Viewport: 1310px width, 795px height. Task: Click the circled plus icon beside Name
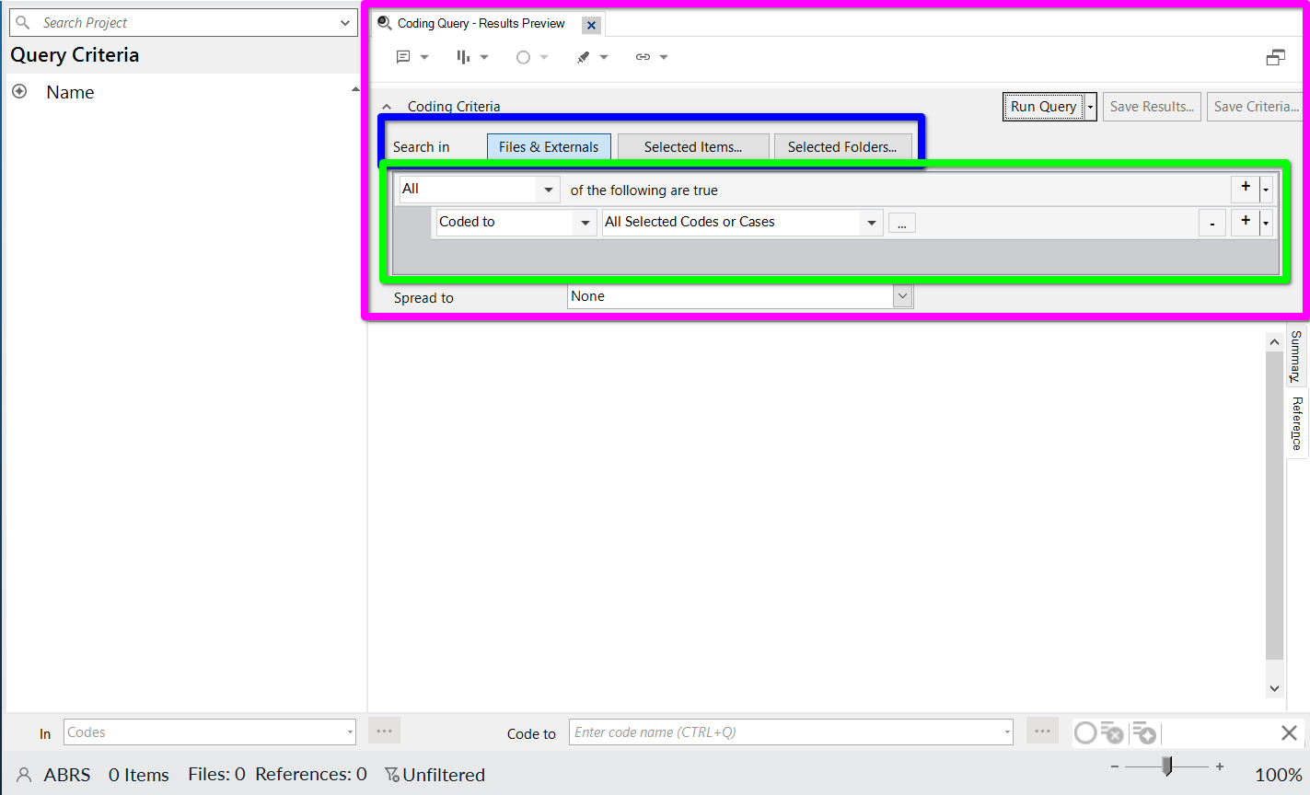coord(19,92)
